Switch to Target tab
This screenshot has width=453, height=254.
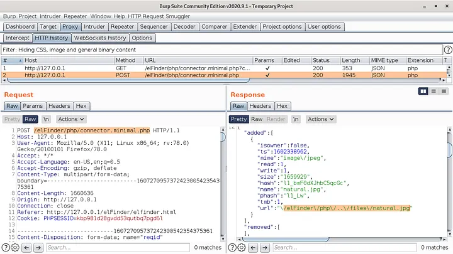pyautogui.click(x=48, y=27)
